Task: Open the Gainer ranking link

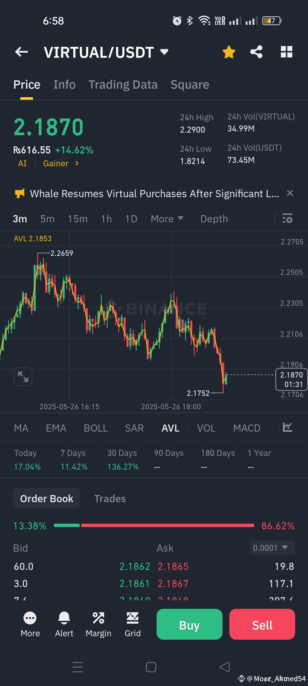Action: tap(56, 163)
